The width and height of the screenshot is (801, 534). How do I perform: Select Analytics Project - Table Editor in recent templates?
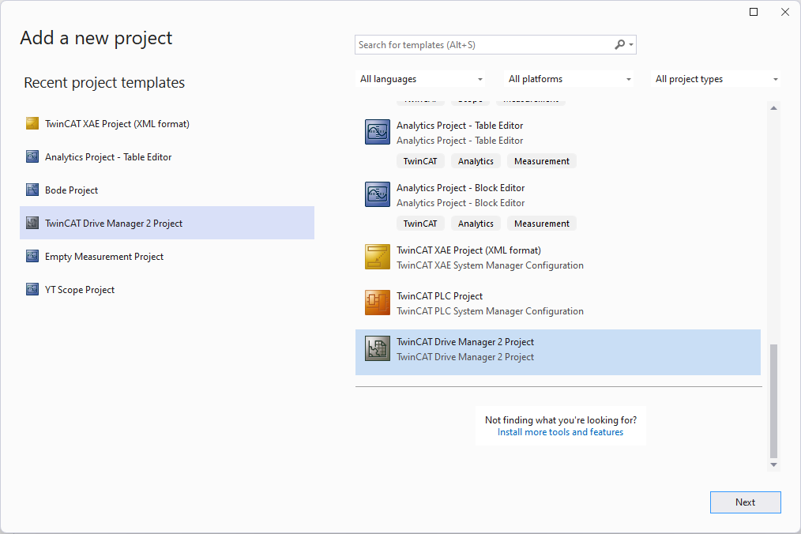point(167,157)
